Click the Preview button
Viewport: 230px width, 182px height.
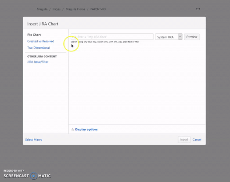192,37
